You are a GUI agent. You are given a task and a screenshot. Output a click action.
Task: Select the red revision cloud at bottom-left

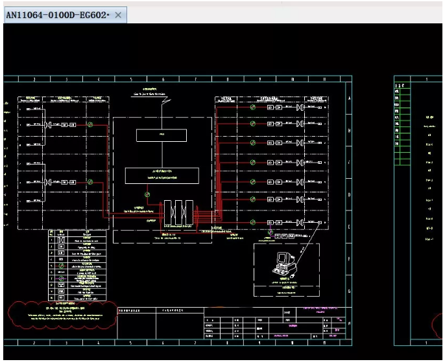click(62, 315)
